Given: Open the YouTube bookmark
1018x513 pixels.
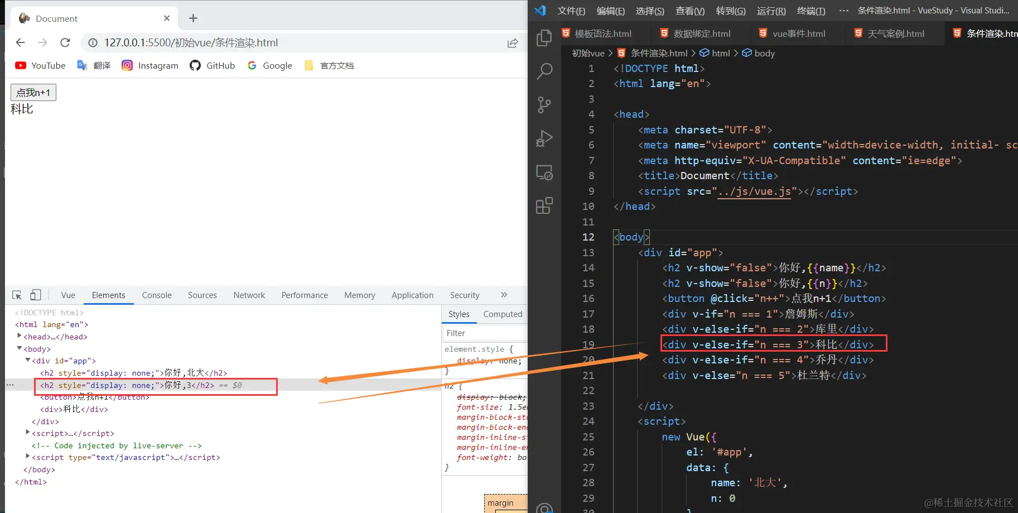Looking at the screenshot, I should (40, 65).
